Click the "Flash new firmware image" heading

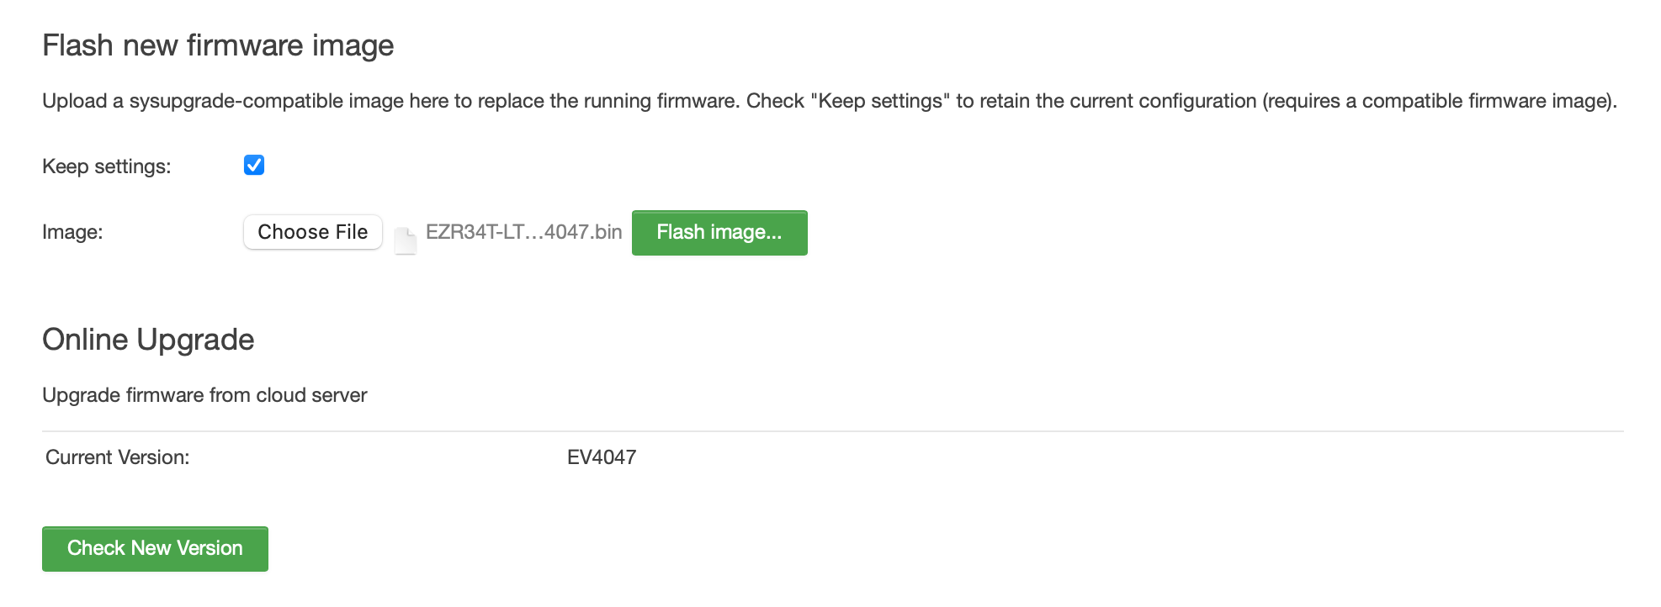click(218, 45)
